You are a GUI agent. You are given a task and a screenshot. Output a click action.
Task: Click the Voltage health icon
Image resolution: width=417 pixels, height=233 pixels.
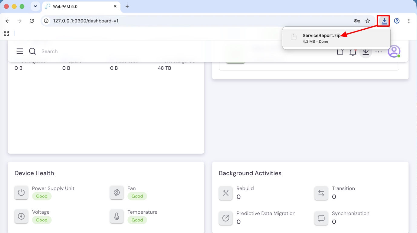pyautogui.click(x=21, y=216)
